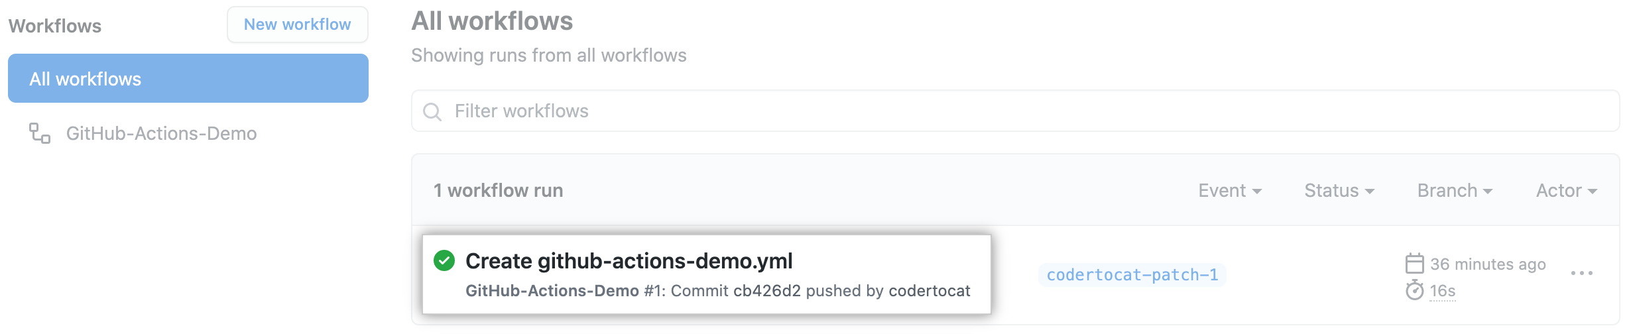The width and height of the screenshot is (1631, 336).
Task: Click the green success checkmark icon
Action: [x=444, y=261]
